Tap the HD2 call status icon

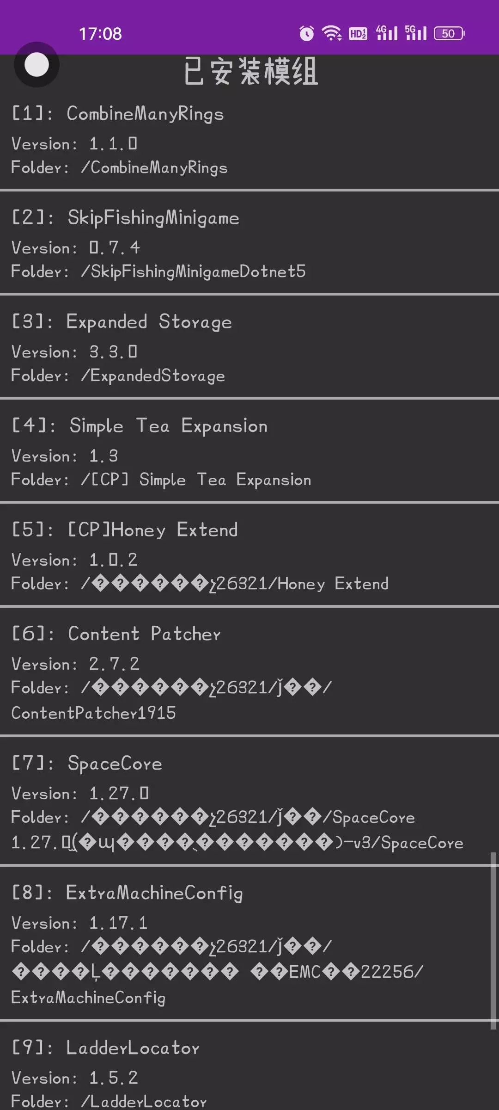[x=358, y=33]
